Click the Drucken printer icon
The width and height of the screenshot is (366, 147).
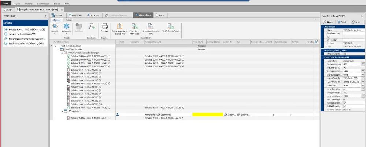(x=104, y=26)
